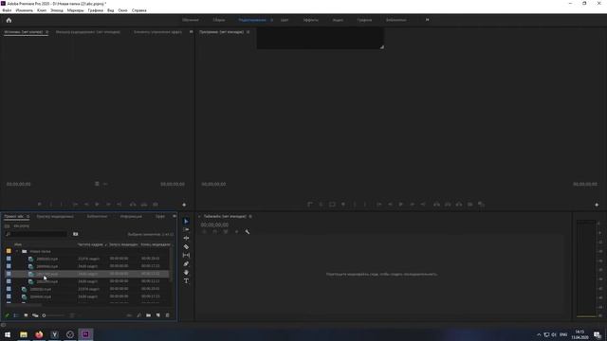Select the Type tool
The width and height of the screenshot is (607, 341).
[x=186, y=280]
